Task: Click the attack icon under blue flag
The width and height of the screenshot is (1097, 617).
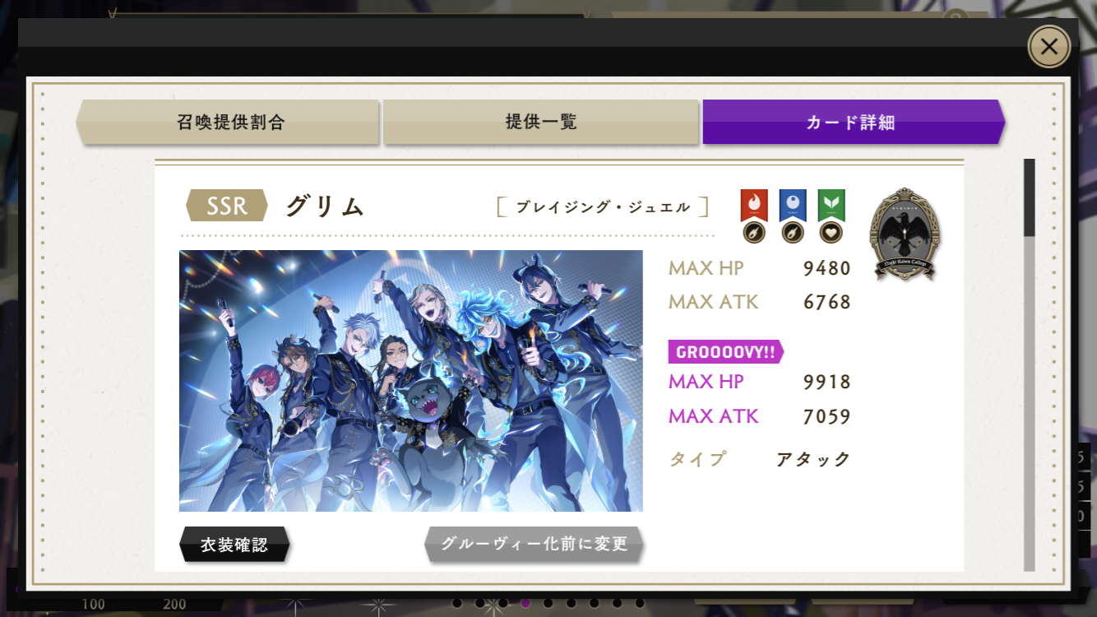Action: pyautogui.click(x=793, y=233)
